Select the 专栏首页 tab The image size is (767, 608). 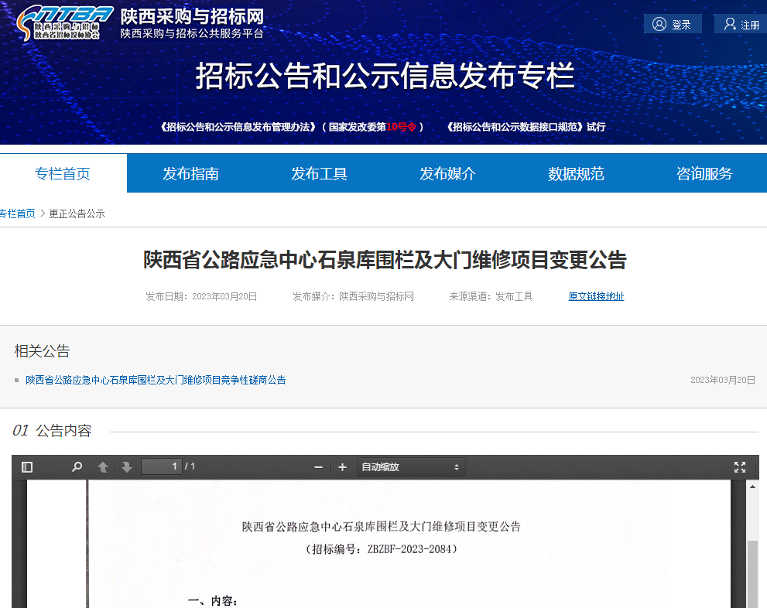[x=63, y=173]
